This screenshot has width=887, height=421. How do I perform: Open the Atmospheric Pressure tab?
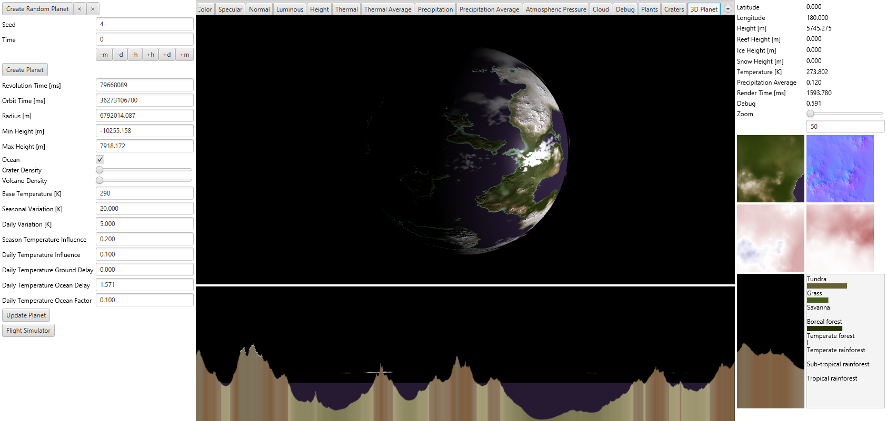coord(556,9)
